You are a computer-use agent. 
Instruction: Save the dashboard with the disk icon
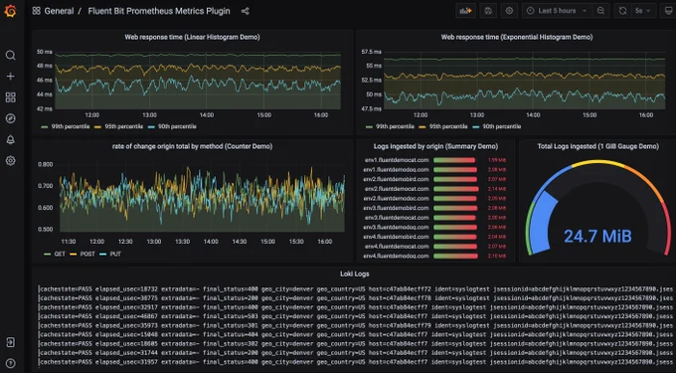[x=488, y=11]
